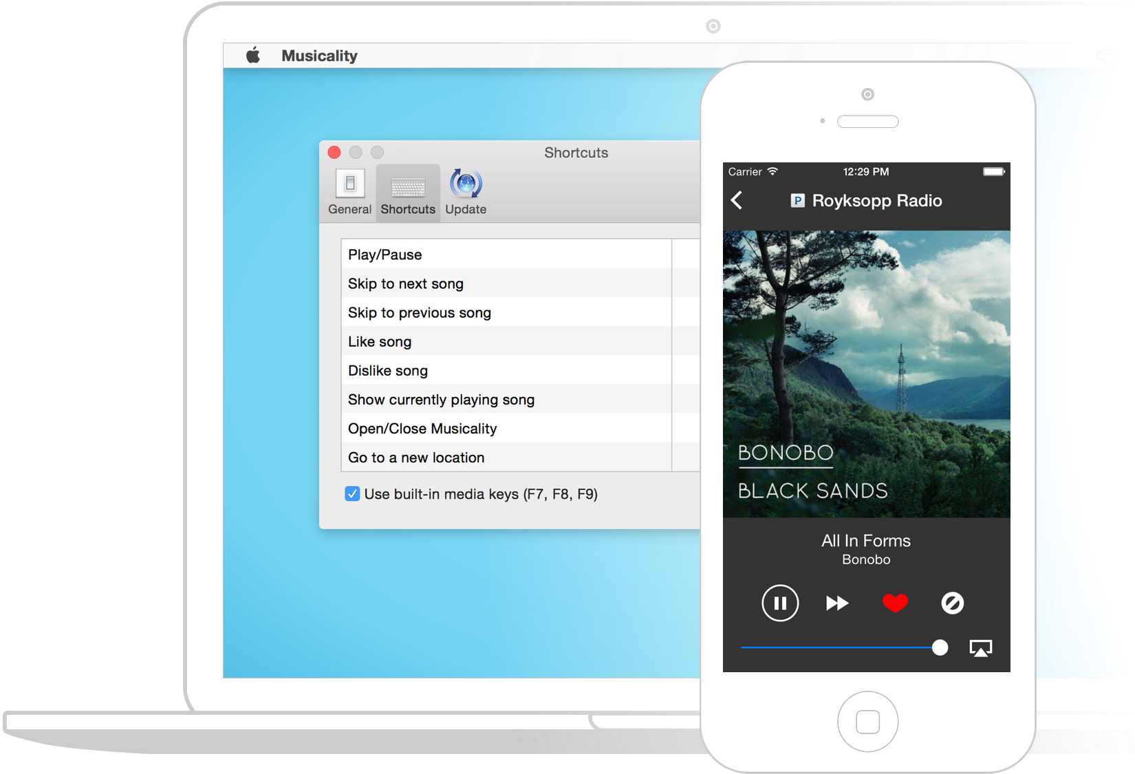1135x774 pixels.
Task: Tap the Bonobo Black Sands album artwork
Action: (867, 374)
